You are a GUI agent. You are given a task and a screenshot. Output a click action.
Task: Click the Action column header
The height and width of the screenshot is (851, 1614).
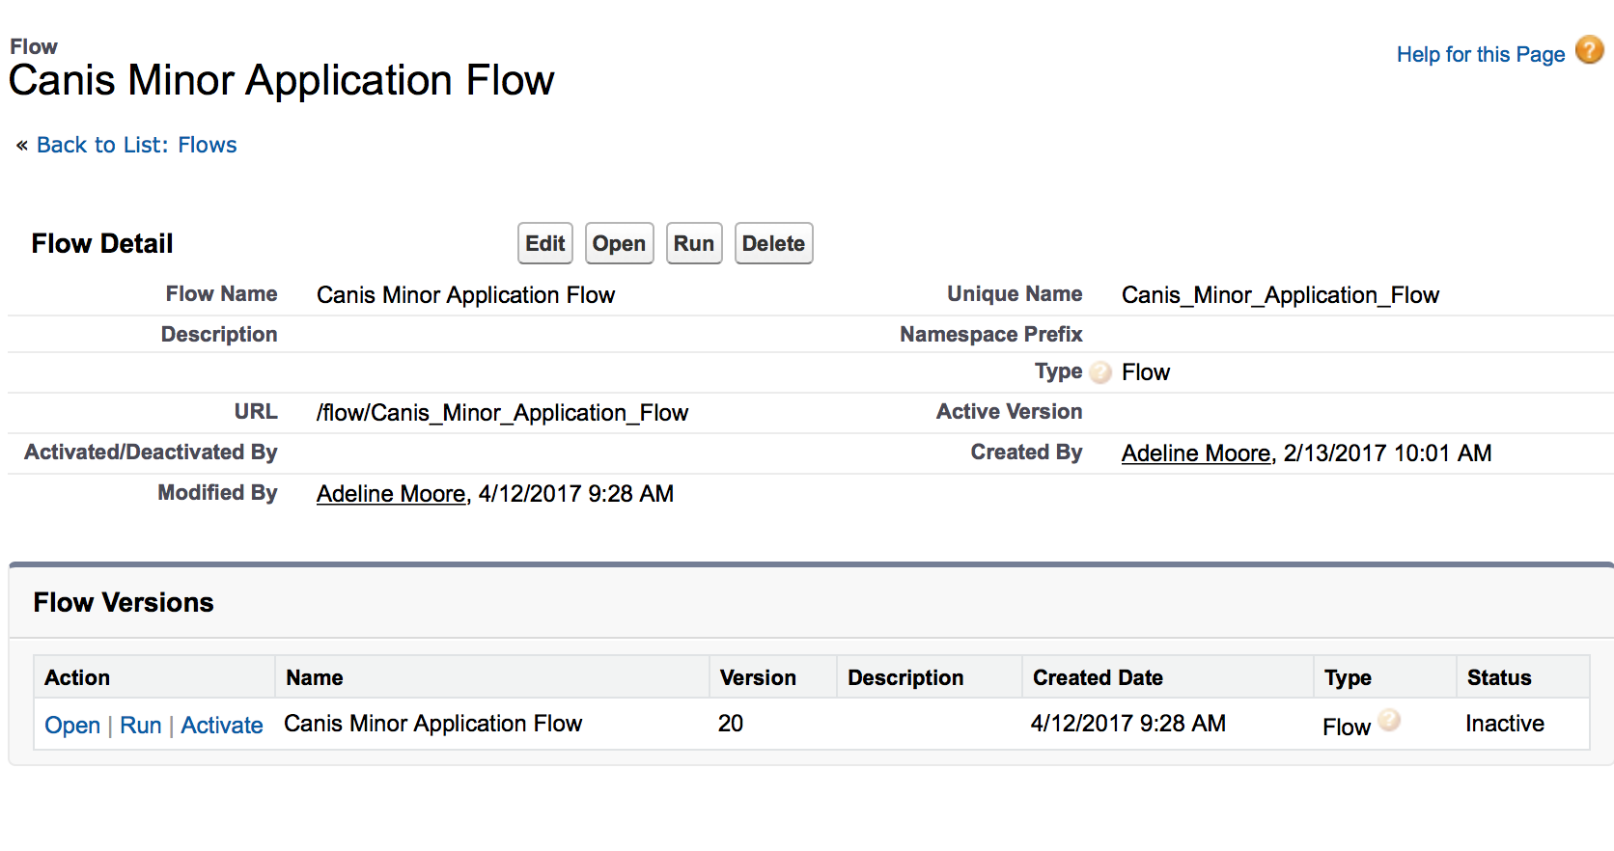coord(77,677)
